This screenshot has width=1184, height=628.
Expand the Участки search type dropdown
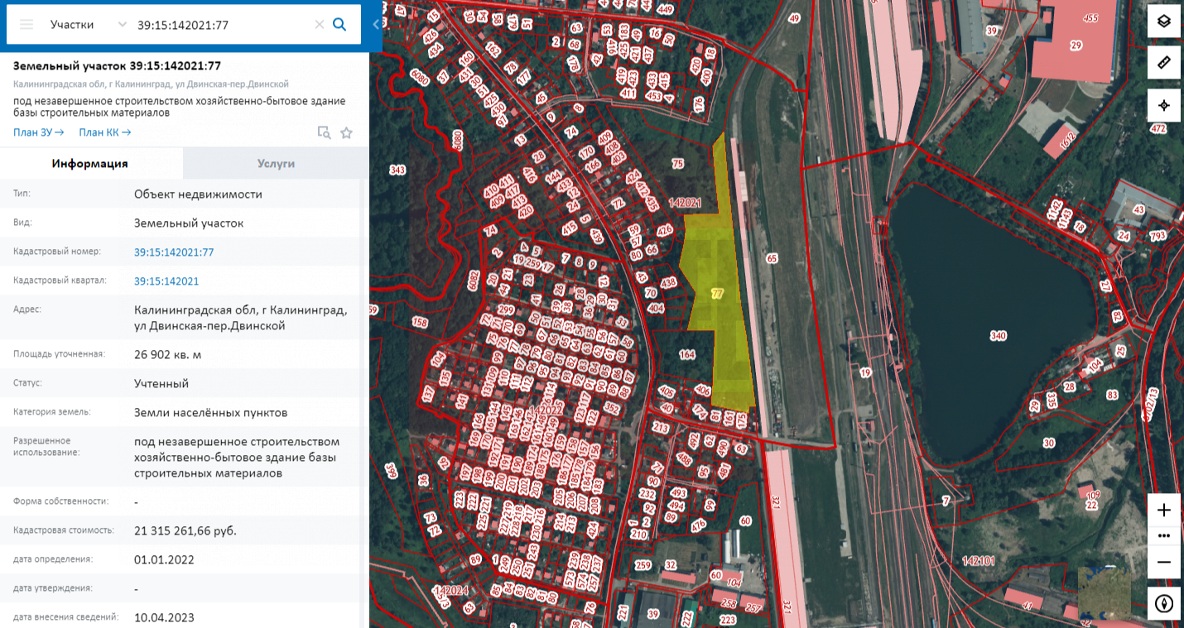pos(122,25)
